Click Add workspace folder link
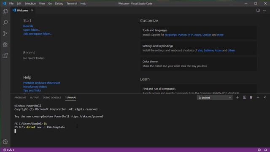Screen dimensions: 270x152 38,34
